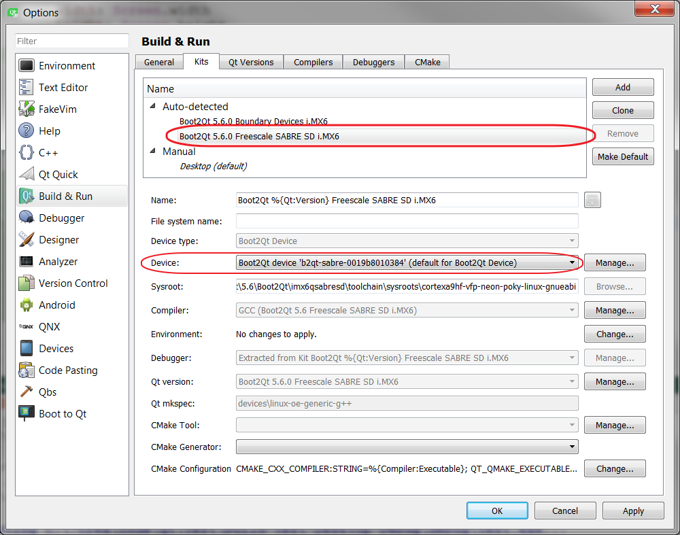Click Change next to CMake Configuration
The width and height of the screenshot is (680, 535).
point(615,468)
